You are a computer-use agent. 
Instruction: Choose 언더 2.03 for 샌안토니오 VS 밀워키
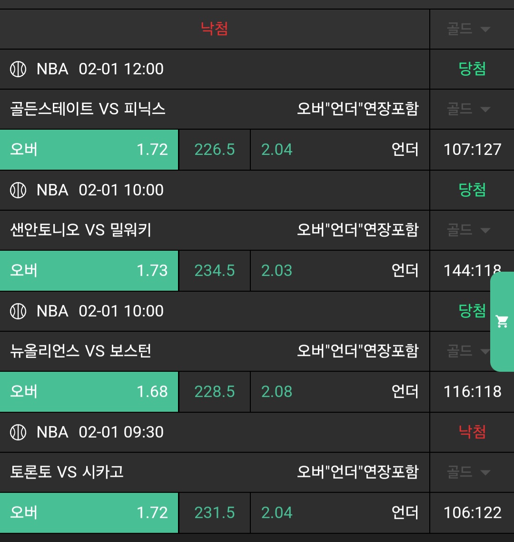[x=340, y=271]
